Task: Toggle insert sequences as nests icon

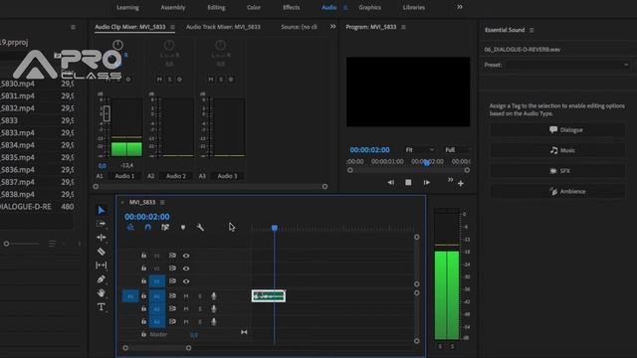Action: tap(130, 228)
